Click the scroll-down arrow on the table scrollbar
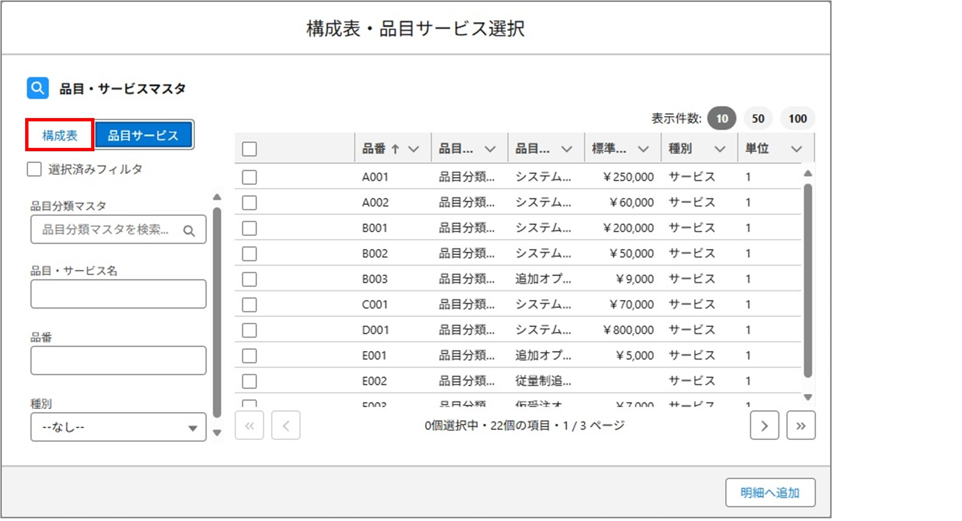Viewport: 962px width, 521px height. click(x=808, y=398)
